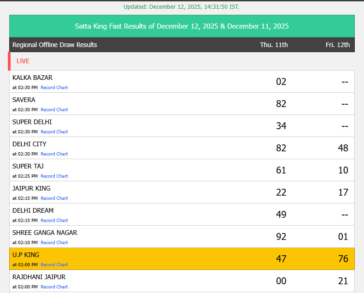
Task: Click the green Satta King Fast Results banner
Action: pyautogui.click(x=182, y=26)
